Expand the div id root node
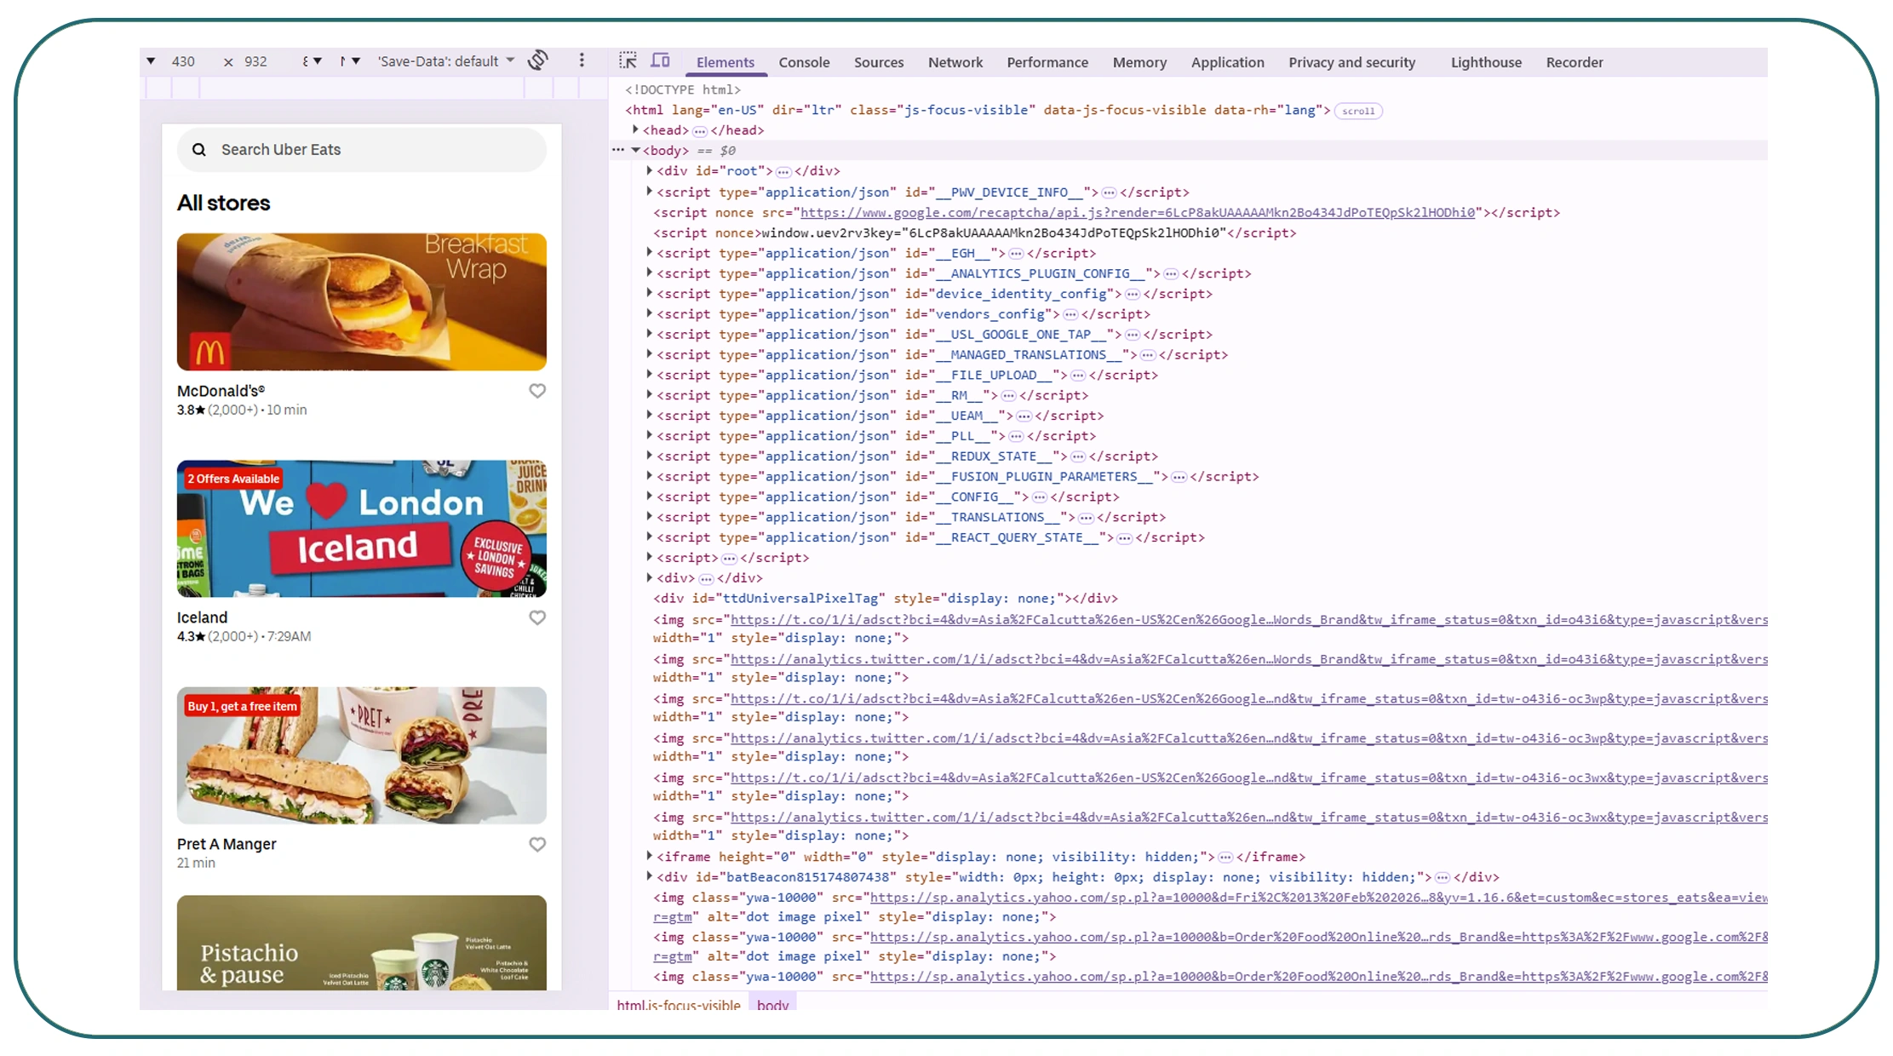This screenshot has height=1056, width=1893. pos(649,170)
